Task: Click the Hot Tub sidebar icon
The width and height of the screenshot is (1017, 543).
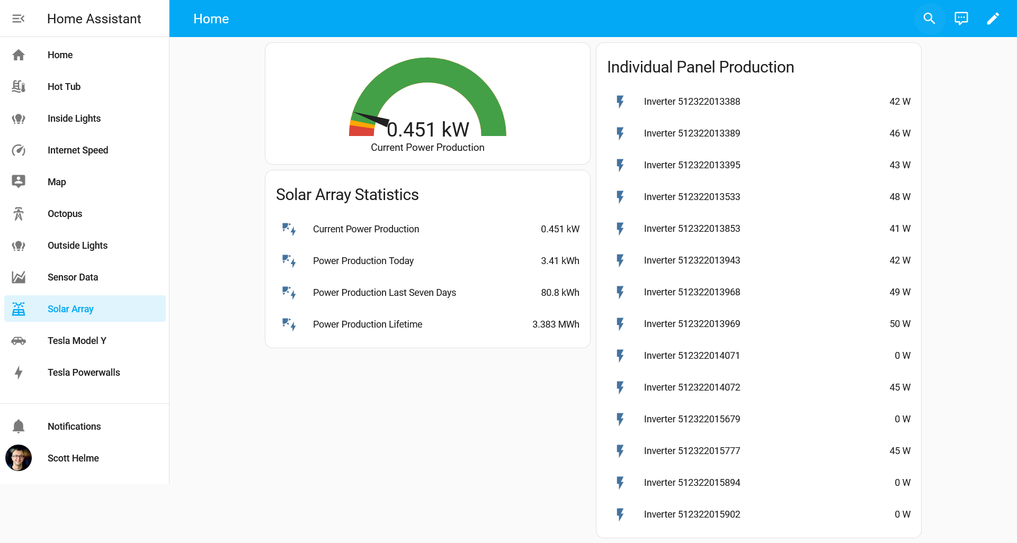Action: 19,87
